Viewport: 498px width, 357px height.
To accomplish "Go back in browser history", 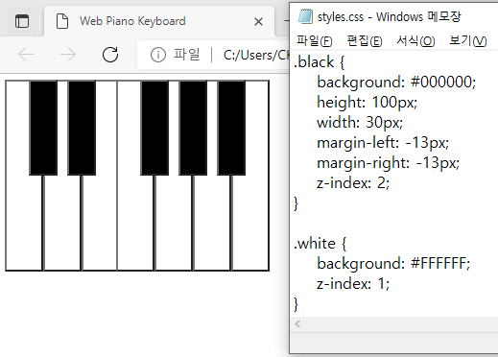I will coord(26,55).
